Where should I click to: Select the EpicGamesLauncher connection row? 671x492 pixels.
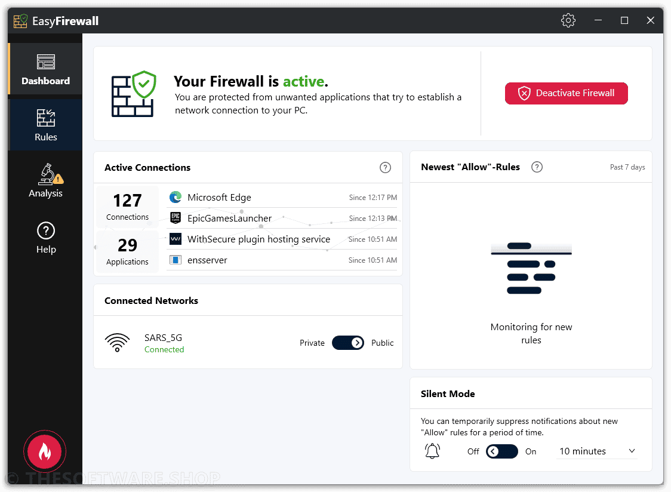pyautogui.click(x=282, y=219)
